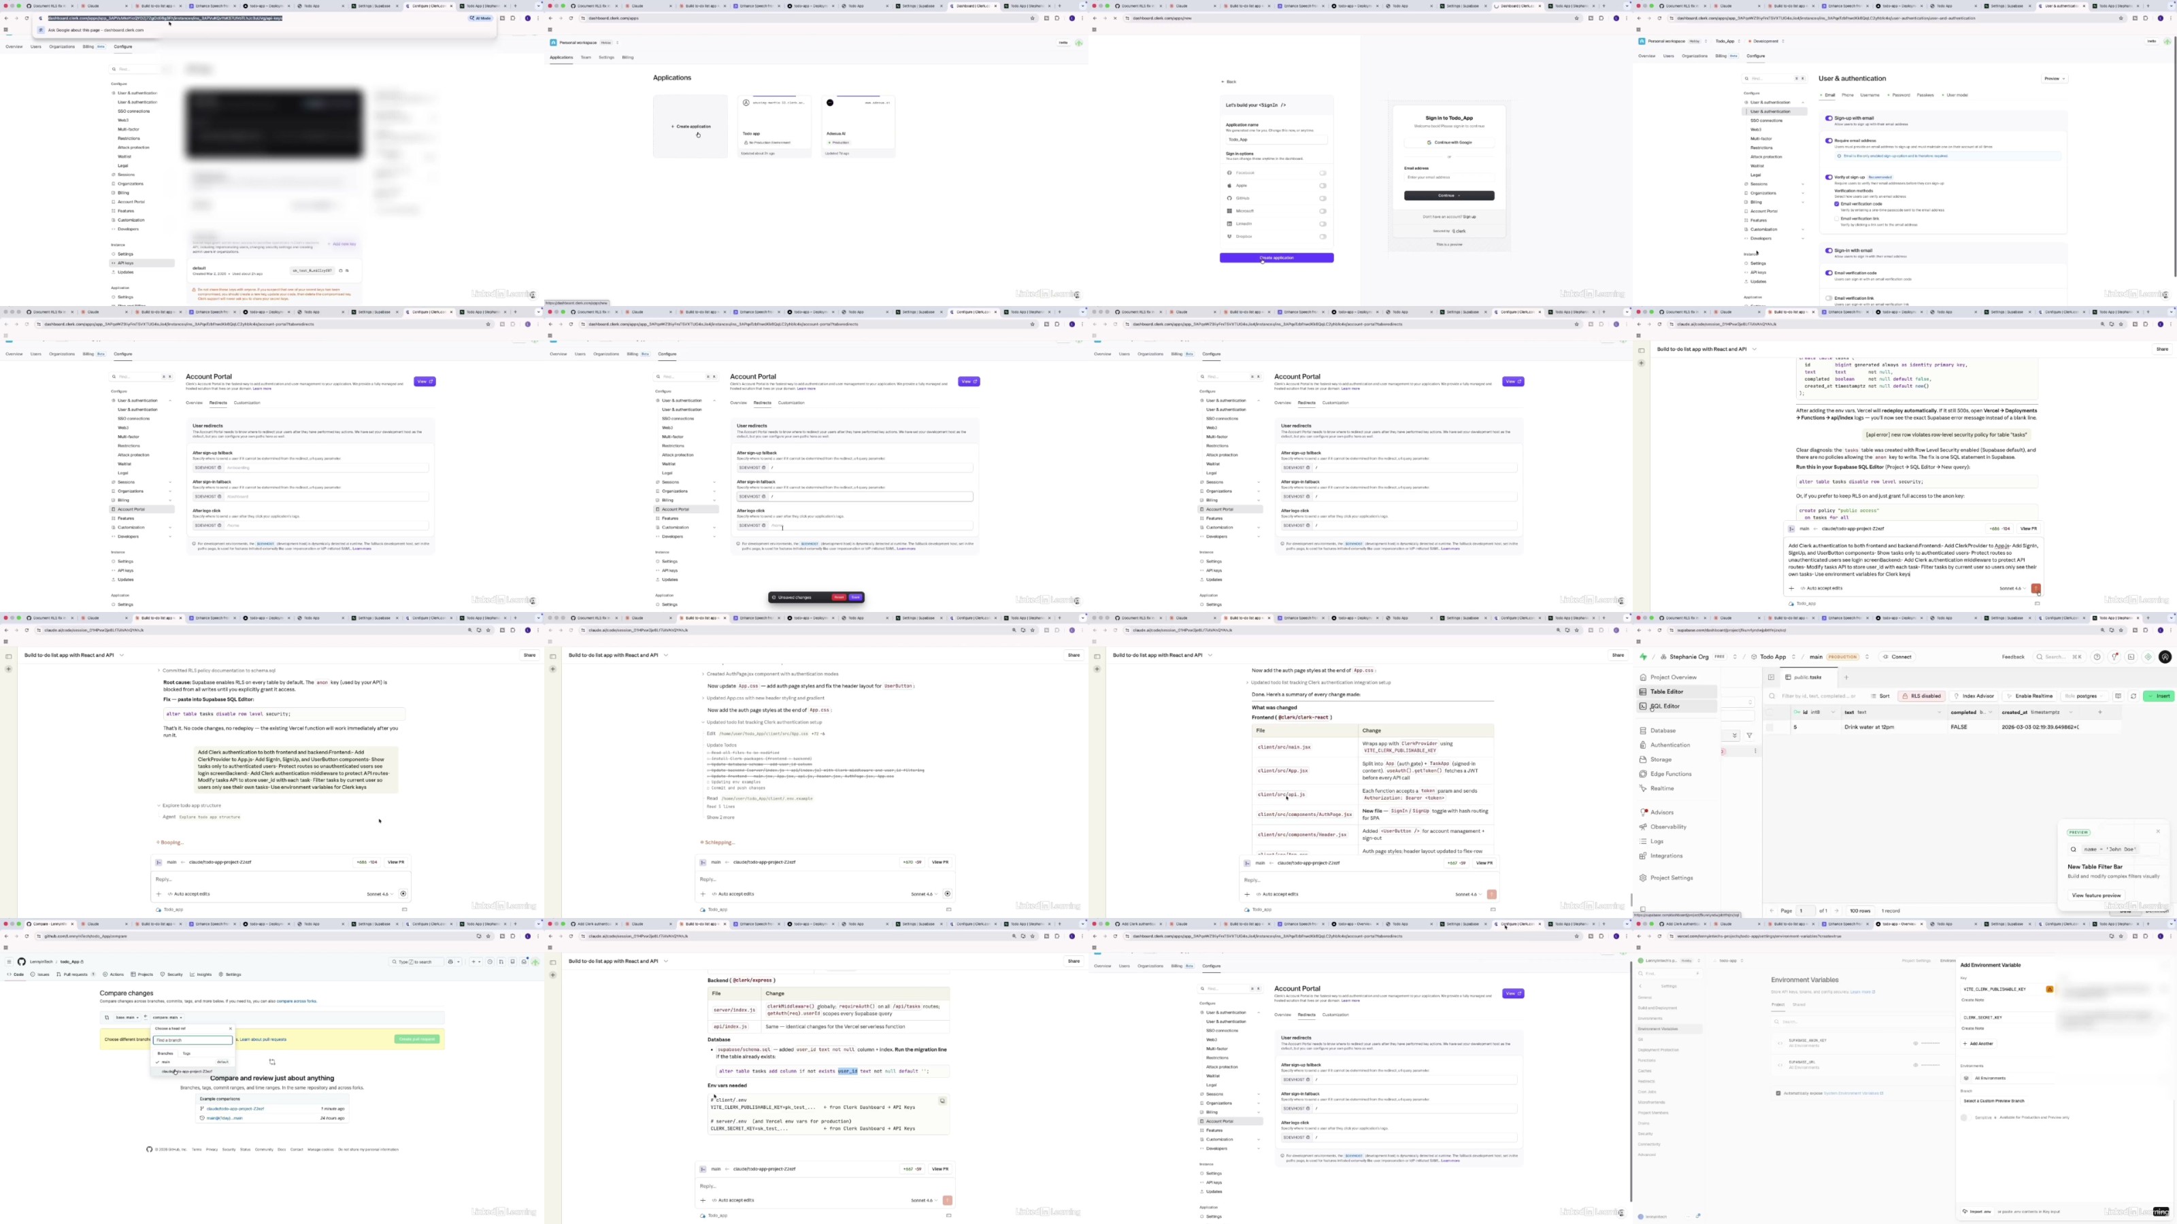
Task: Add new column with plus icon
Action: 2099,712
